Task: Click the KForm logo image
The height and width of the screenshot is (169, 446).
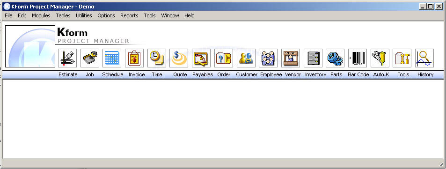Action: coord(30,46)
